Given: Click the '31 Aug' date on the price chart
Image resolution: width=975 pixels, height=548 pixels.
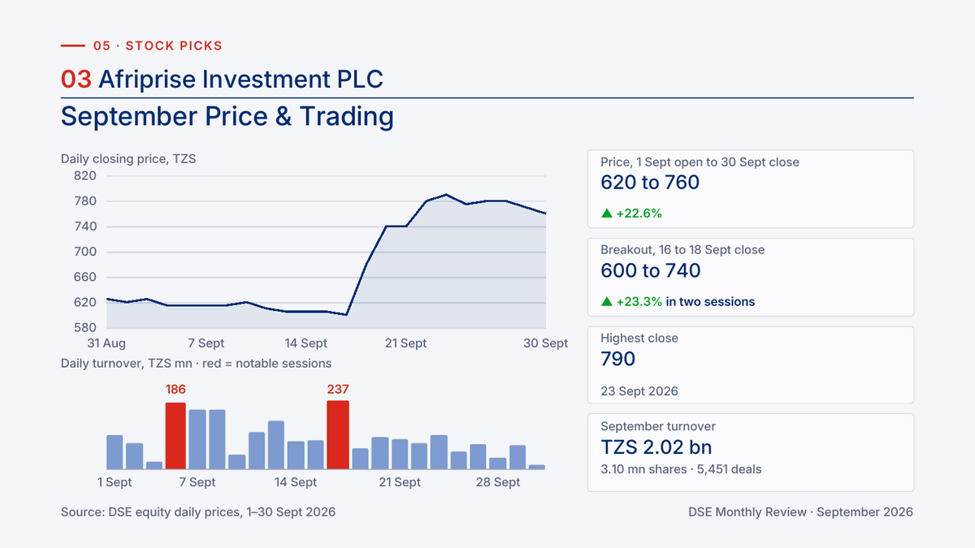Looking at the screenshot, I should pyautogui.click(x=107, y=343).
